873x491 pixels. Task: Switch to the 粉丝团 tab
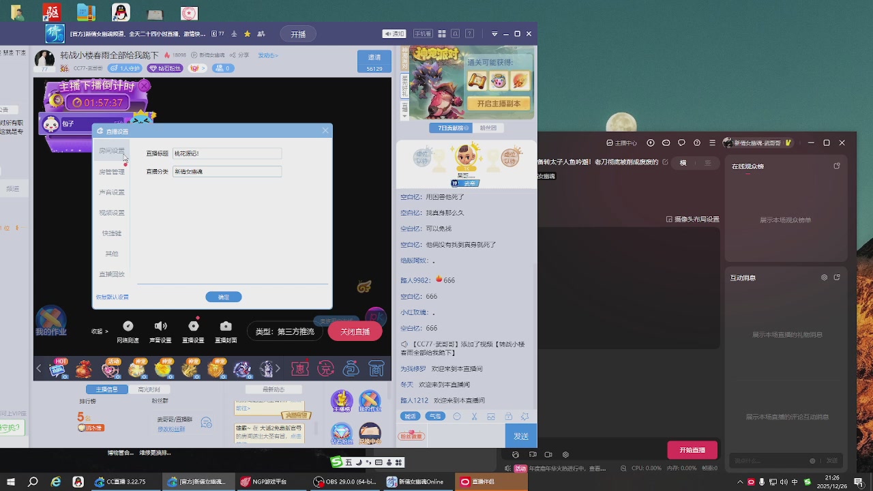point(488,128)
